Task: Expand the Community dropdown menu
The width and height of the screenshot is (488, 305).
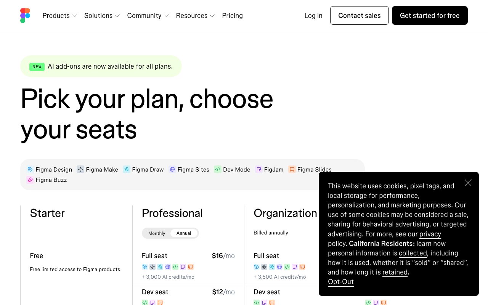Action: pos(148,16)
